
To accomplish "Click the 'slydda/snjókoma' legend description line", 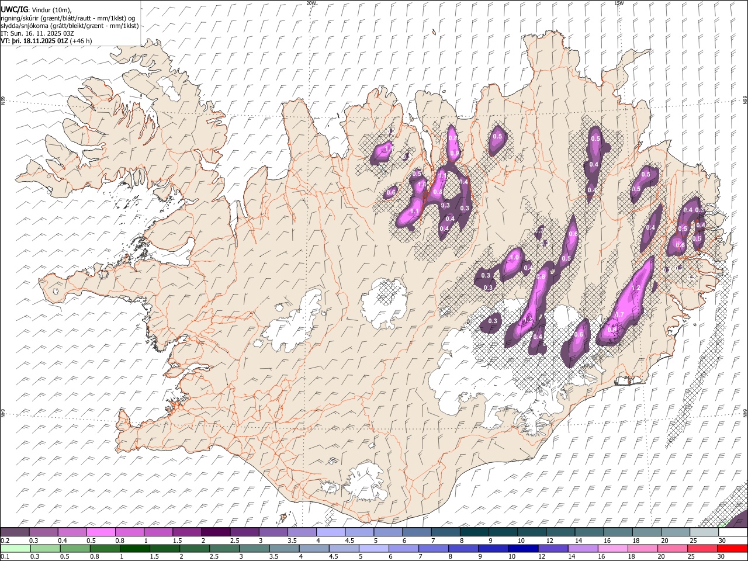I will tap(70, 26).
